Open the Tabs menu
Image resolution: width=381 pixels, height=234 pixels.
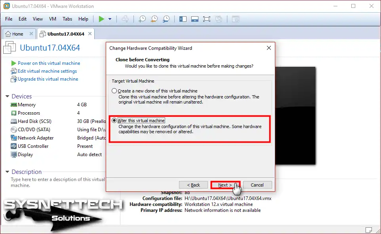[x=67, y=19]
